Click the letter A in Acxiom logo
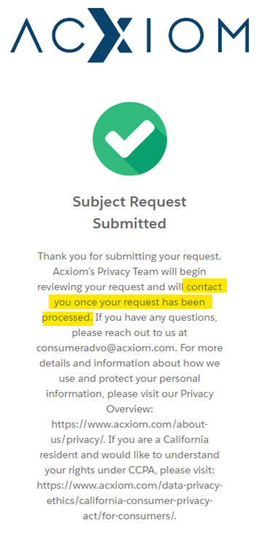Image resolution: width=270 pixels, height=552 pixels. 26,36
